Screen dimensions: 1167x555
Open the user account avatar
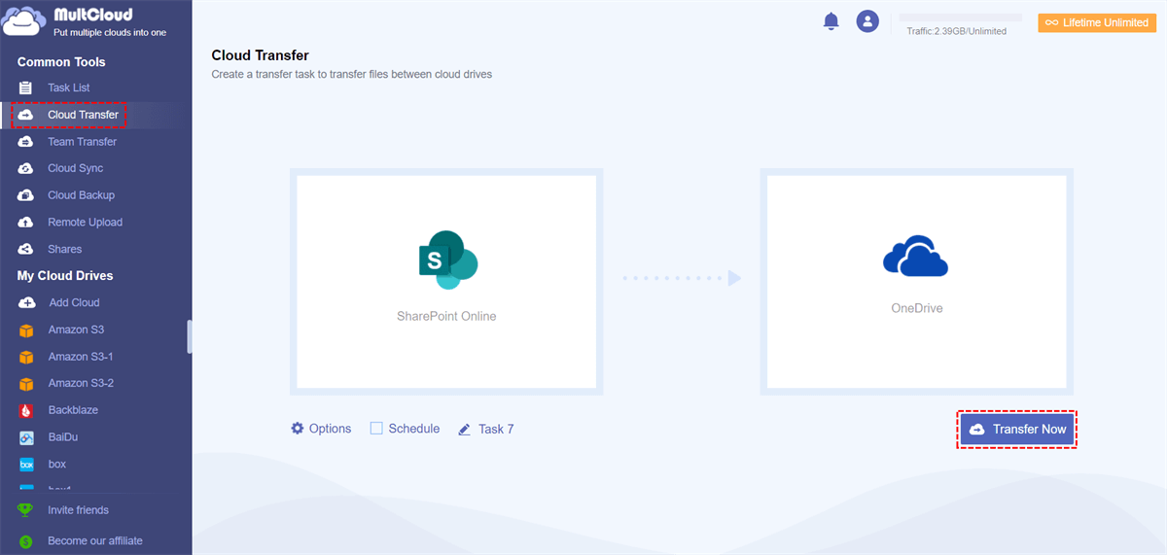click(867, 21)
